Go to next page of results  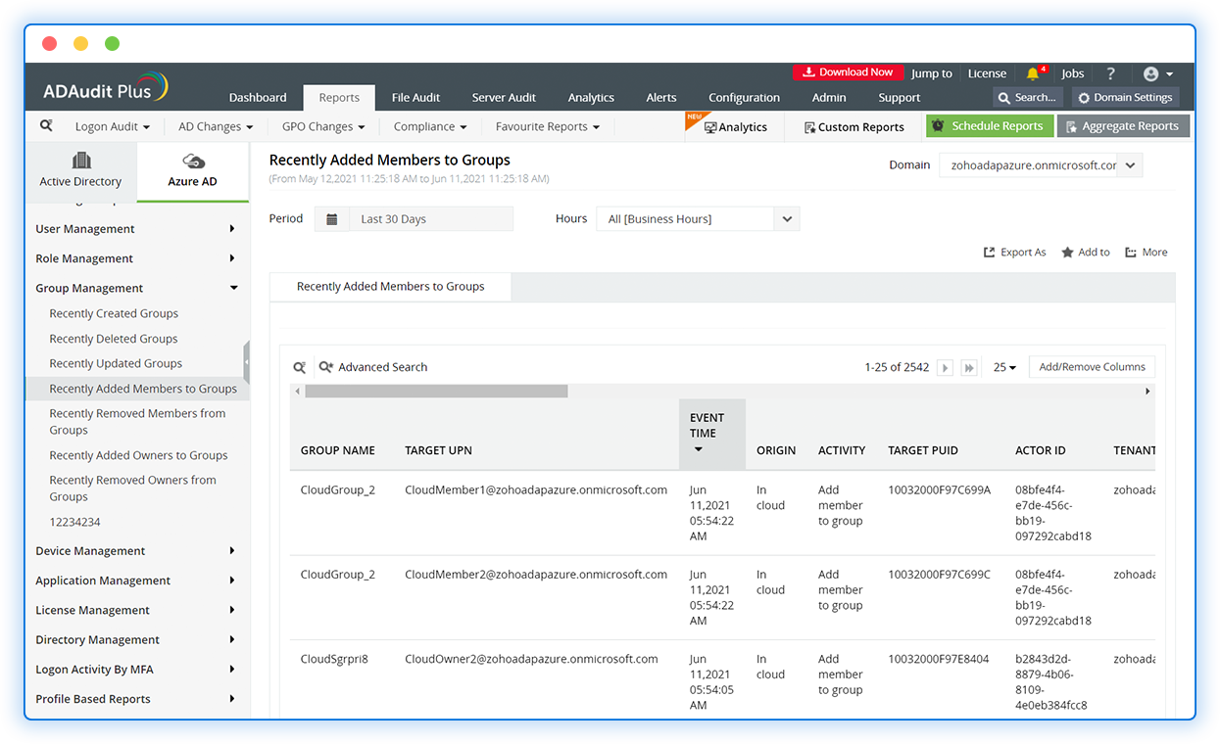pyautogui.click(x=945, y=367)
